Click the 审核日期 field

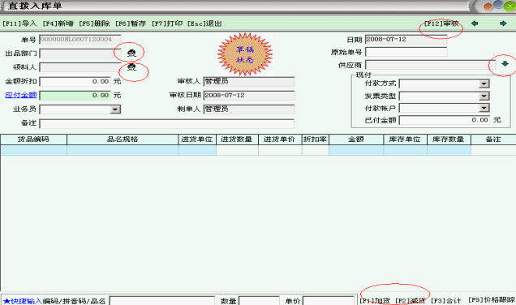click(249, 96)
